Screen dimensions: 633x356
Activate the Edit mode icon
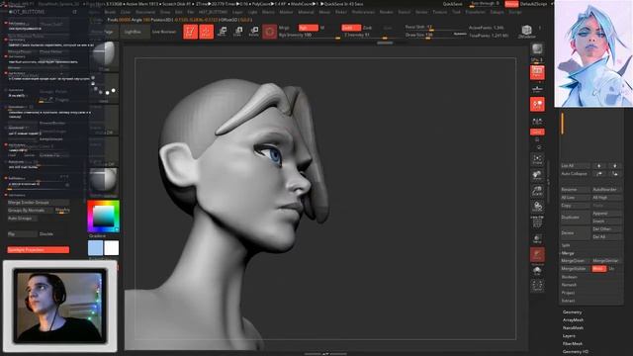click(x=190, y=32)
